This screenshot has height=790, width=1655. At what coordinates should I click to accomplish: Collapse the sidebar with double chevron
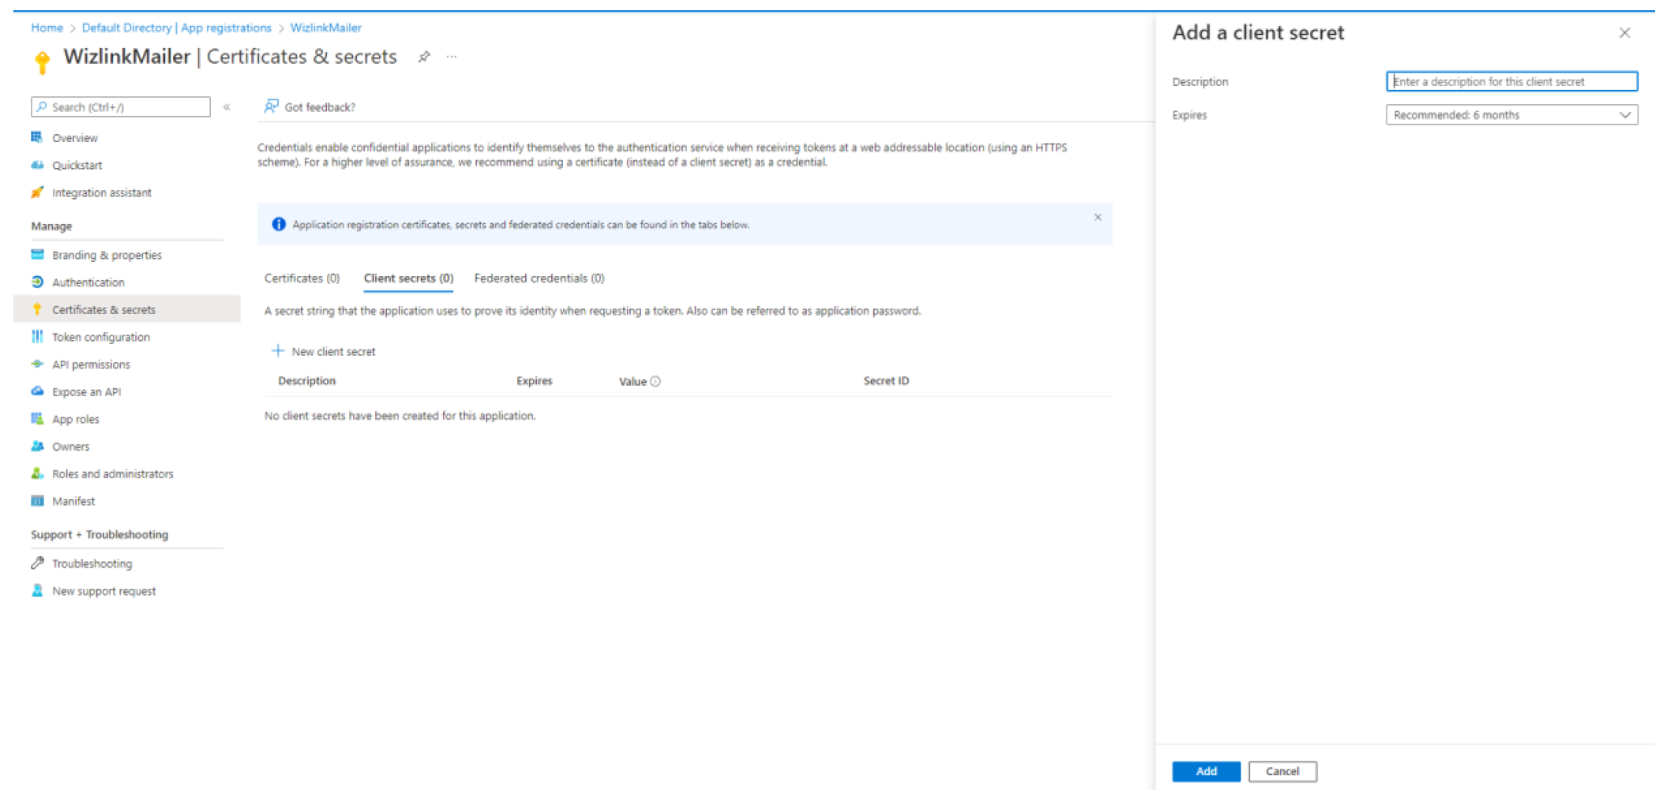[x=227, y=107]
